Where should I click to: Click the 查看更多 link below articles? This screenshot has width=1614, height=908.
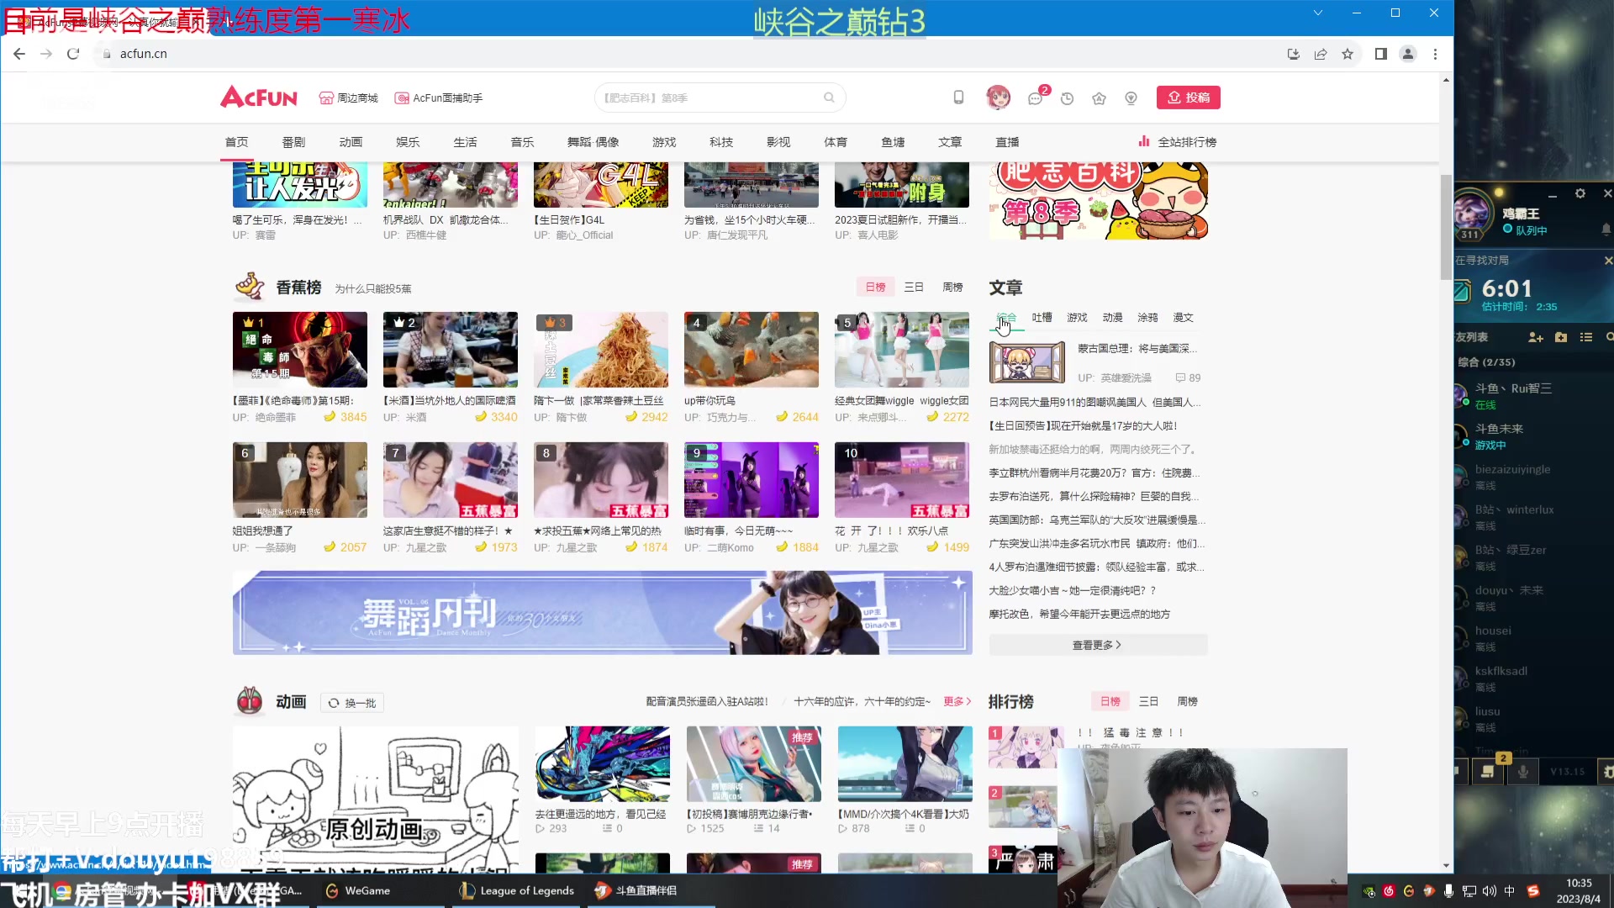(1096, 644)
